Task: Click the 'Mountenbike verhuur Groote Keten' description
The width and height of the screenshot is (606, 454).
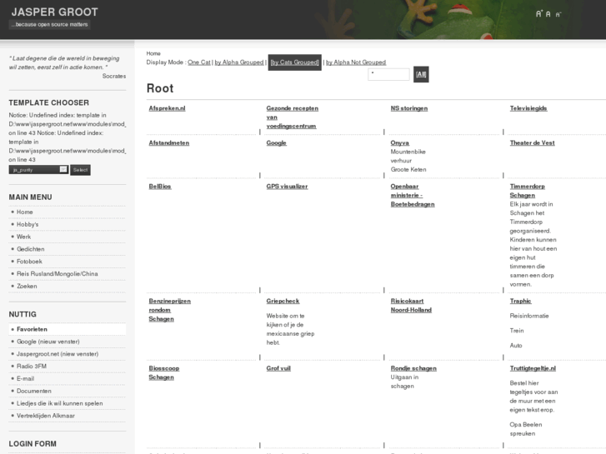Action: coord(408,161)
